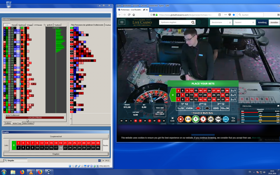
Task: Open the Lesezeichen menu
Action: (153, 6)
